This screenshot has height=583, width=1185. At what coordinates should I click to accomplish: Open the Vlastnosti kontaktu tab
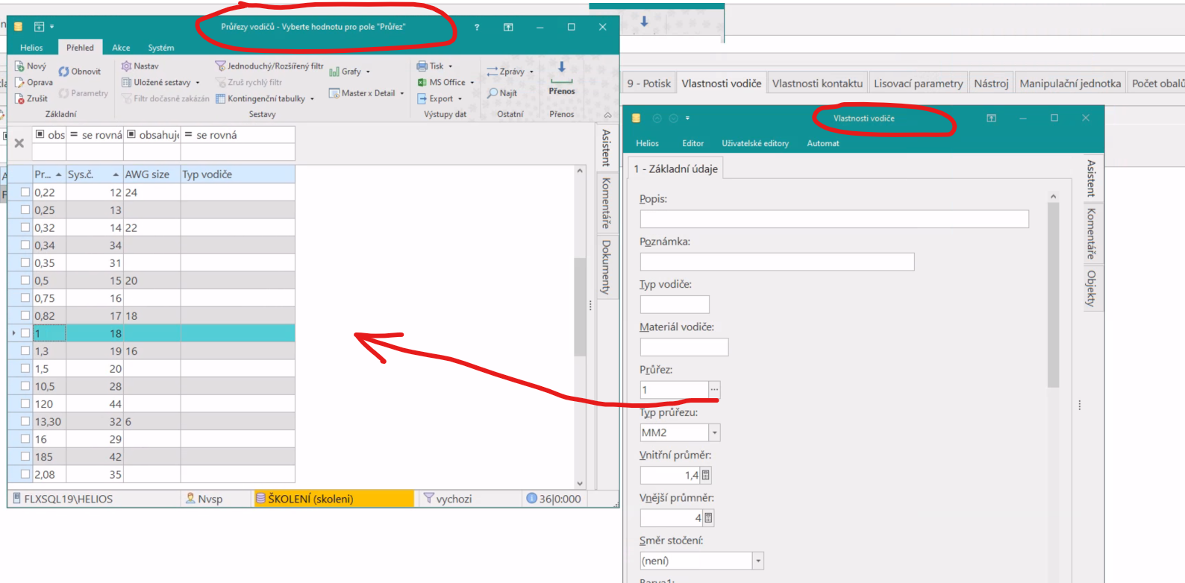click(817, 83)
